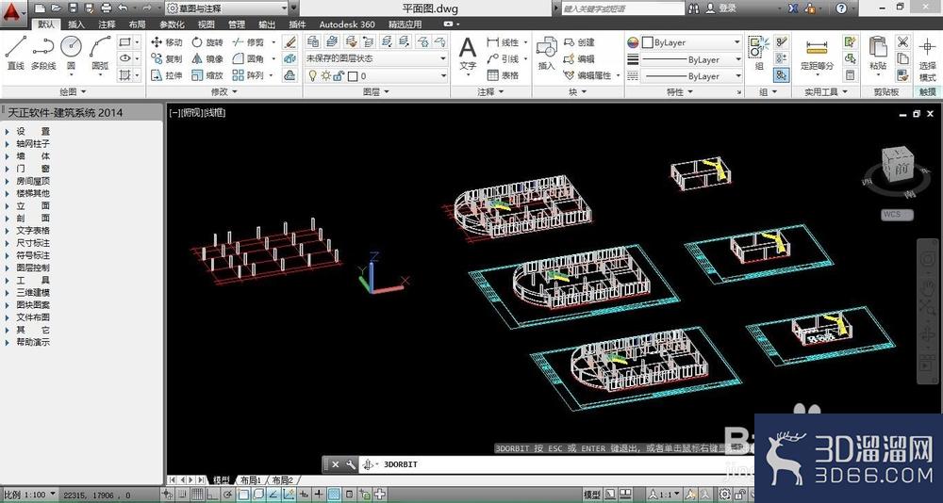Click the ViewCube 前 face
This screenshot has width=943, height=503.
pos(901,170)
